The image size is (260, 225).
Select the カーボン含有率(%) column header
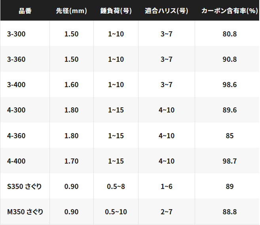point(230,11)
